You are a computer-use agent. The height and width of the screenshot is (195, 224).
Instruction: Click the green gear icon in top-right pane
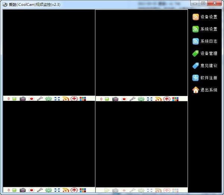click(141, 99)
